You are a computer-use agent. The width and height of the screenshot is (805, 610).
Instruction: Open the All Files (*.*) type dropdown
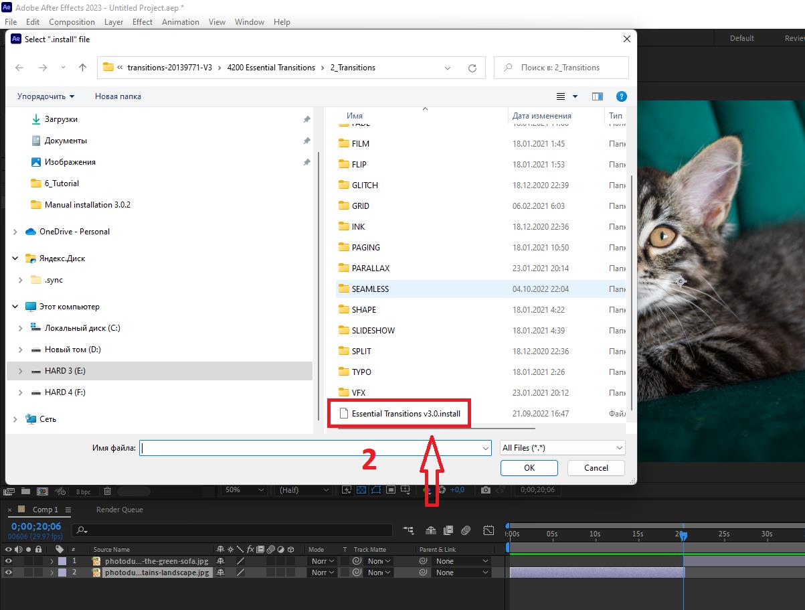tap(562, 448)
